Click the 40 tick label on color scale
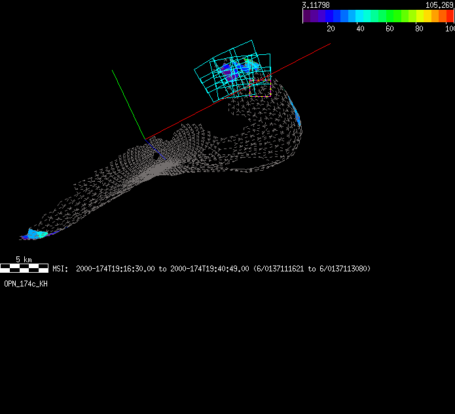Viewport: 455px width, 414px height. [x=360, y=29]
